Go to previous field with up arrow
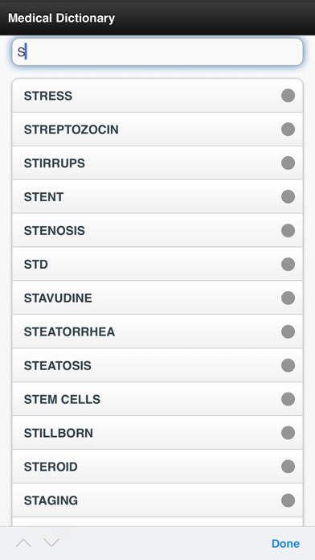 point(23,543)
